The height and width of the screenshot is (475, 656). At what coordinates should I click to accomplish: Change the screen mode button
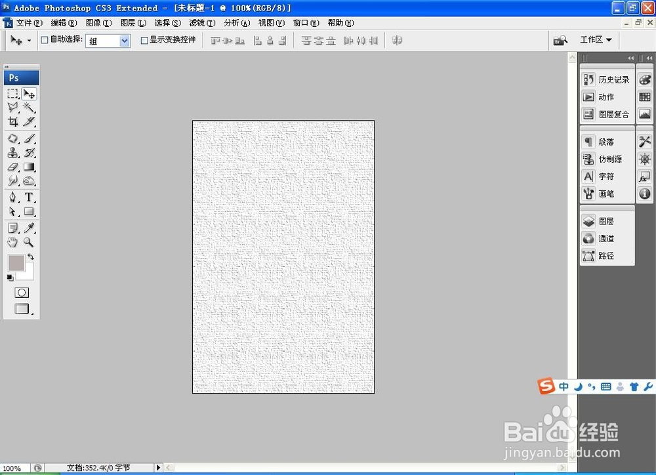[22, 309]
